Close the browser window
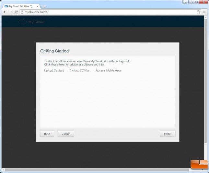The height and width of the screenshot is (173, 209). tap(204, 2)
